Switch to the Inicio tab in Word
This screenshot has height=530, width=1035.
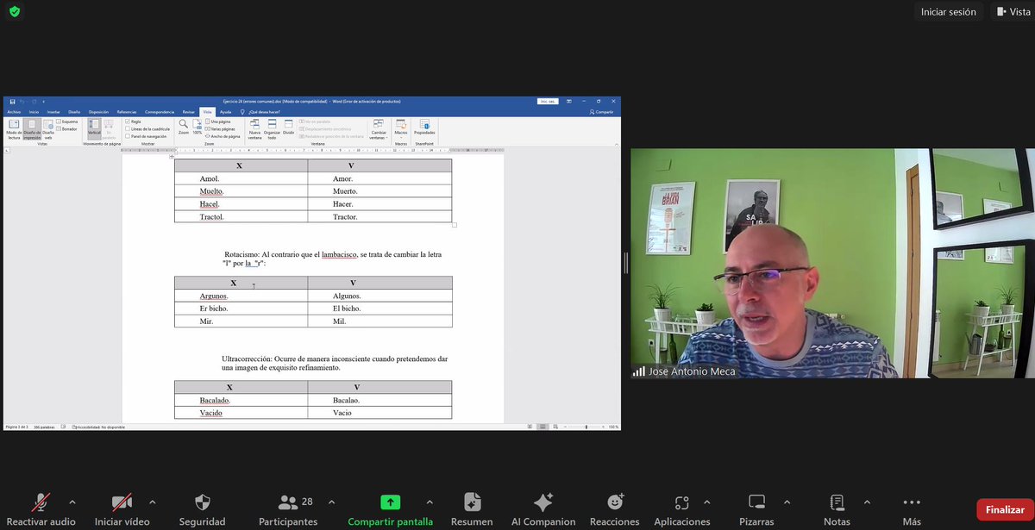(x=34, y=112)
